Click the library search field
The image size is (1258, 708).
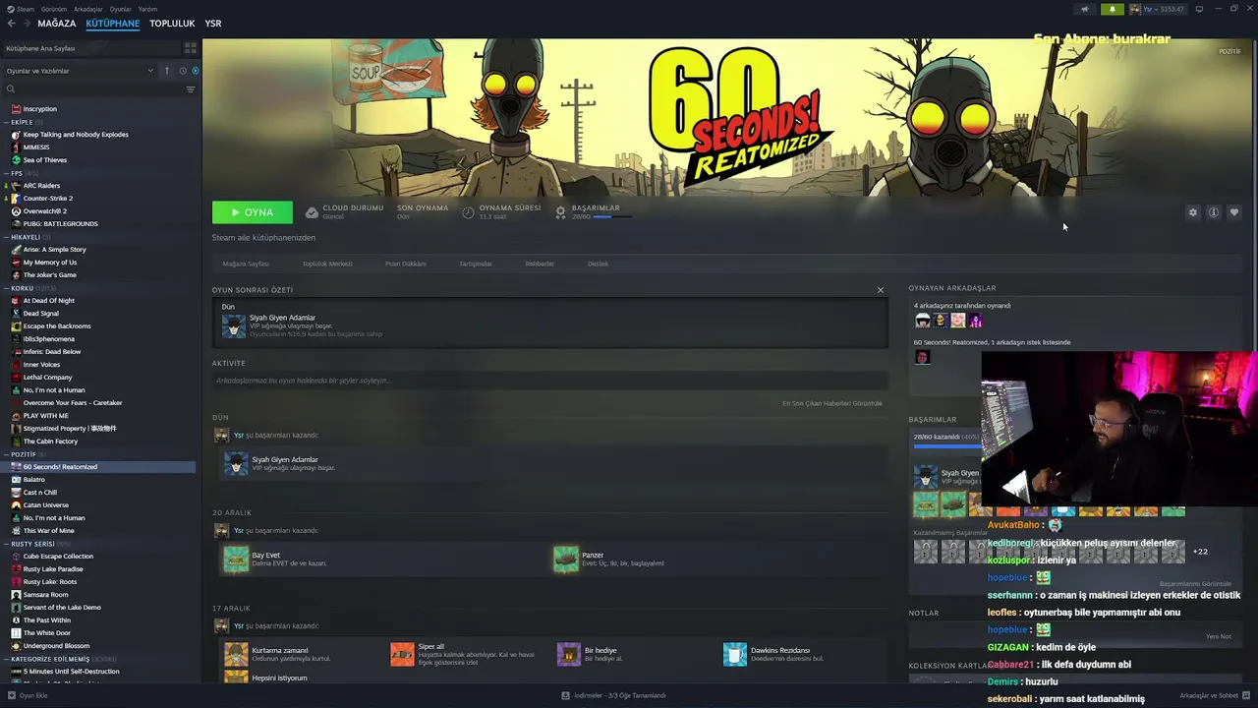[93, 89]
